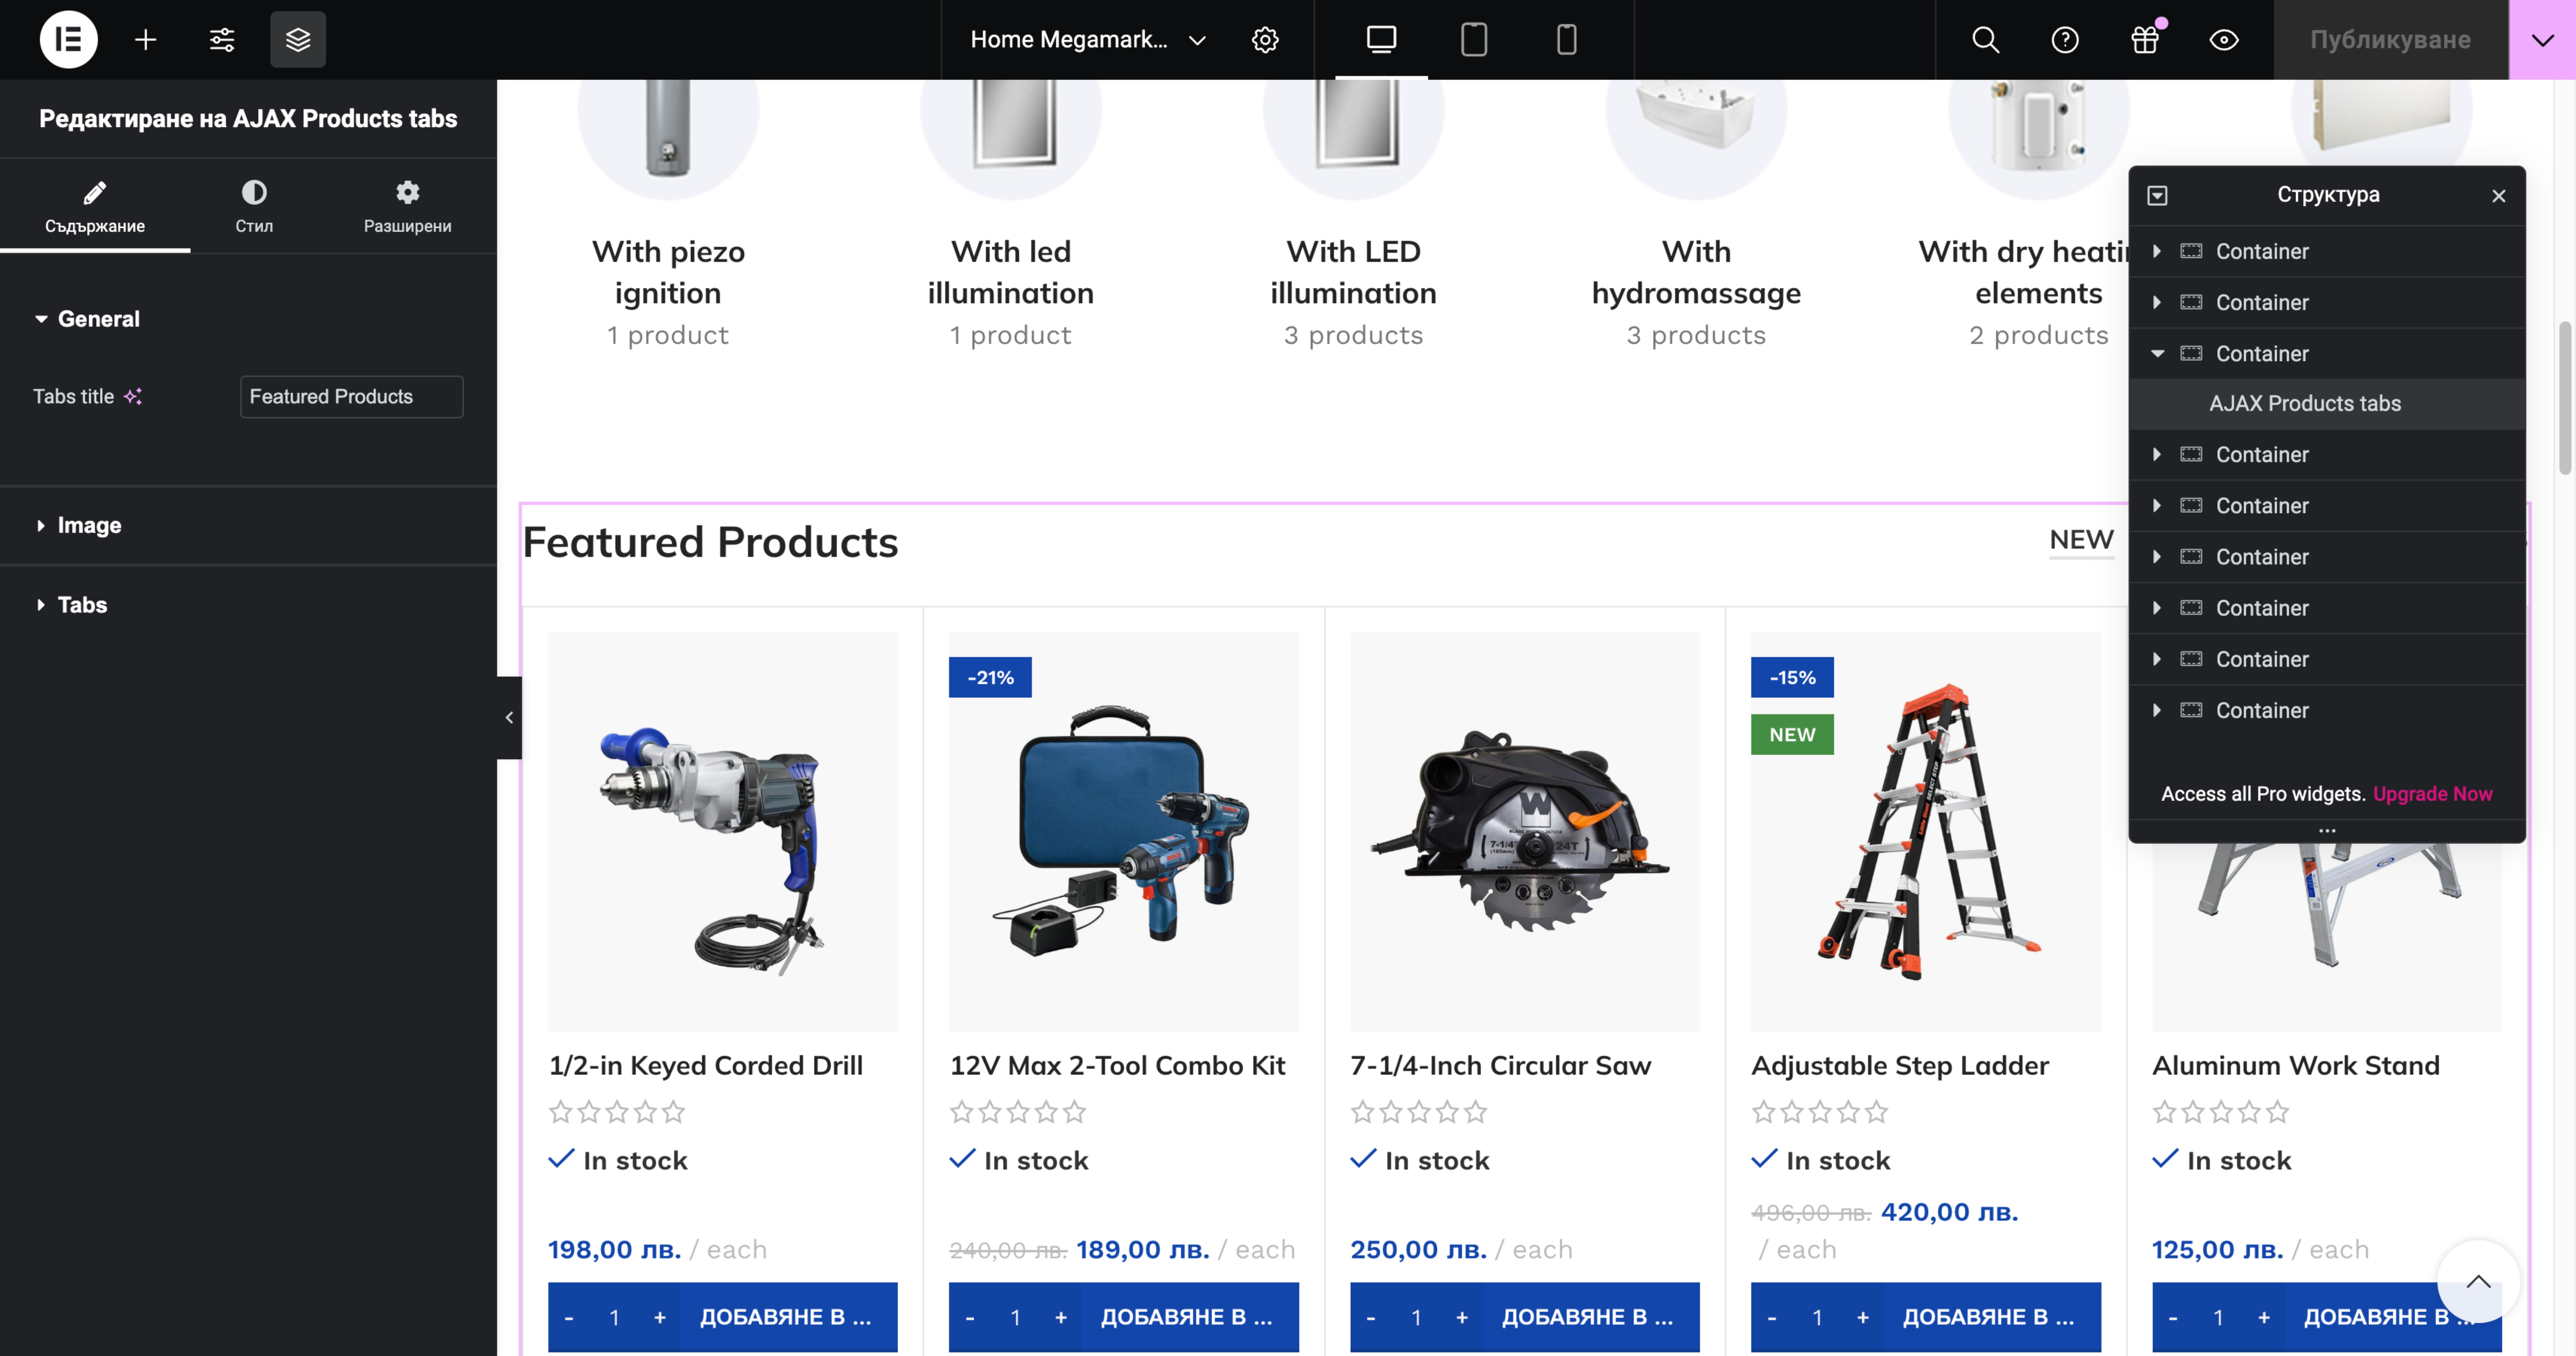This screenshot has width=2576, height=1356.
Task: Open the With hydromassage category
Action: point(1696,272)
